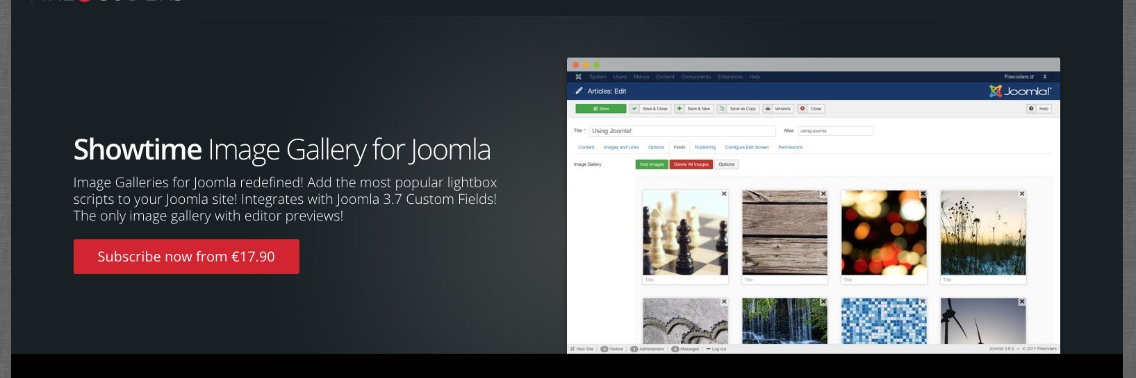Open the Help menu in top bar
This screenshot has height=378, width=1136.
pos(755,77)
